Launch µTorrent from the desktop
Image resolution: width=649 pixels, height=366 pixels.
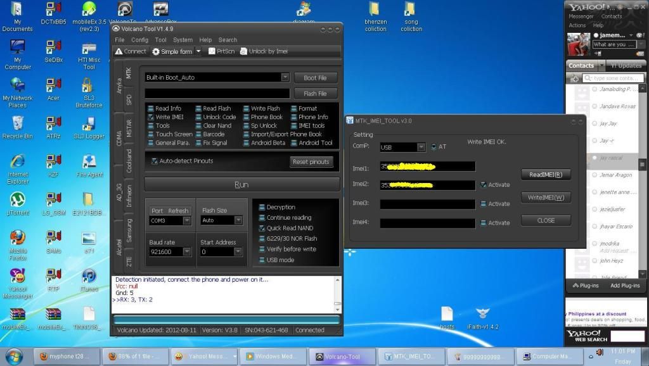coord(18,204)
